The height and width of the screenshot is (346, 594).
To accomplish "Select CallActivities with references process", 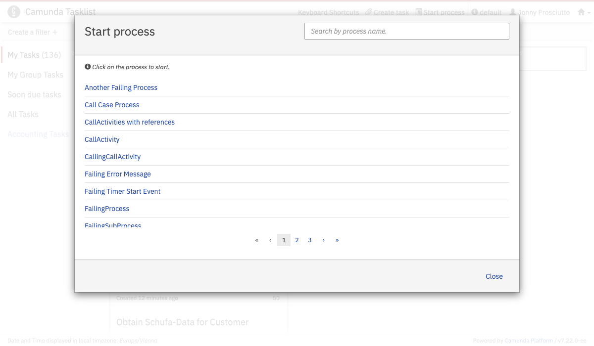I will [x=130, y=122].
